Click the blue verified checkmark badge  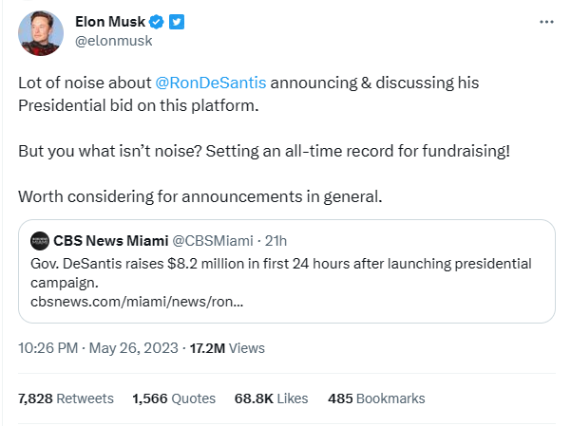pyautogui.click(x=157, y=22)
